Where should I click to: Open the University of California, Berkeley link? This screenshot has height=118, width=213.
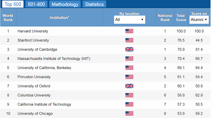[44, 68]
